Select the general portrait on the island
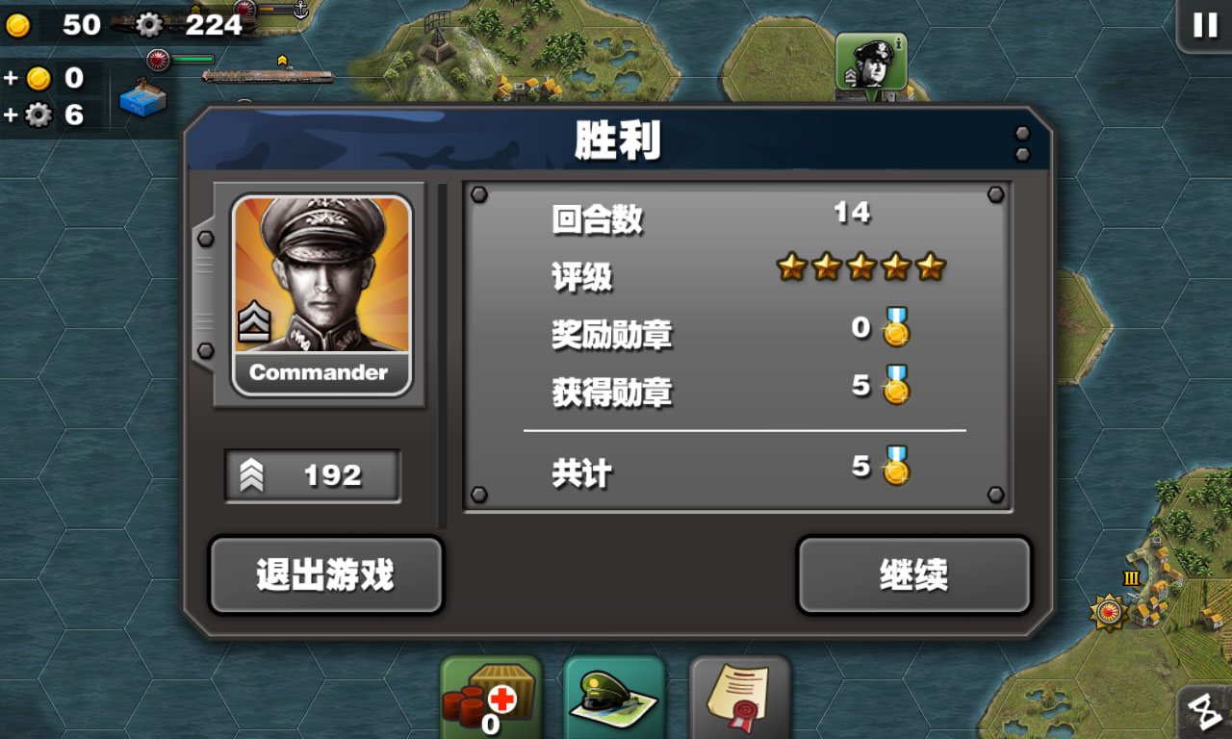 click(871, 66)
